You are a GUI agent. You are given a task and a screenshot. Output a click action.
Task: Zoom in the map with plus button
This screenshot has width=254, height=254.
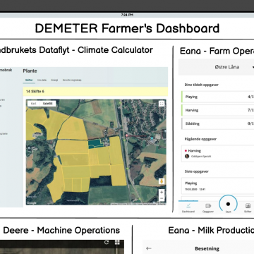pyautogui.click(x=162, y=192)
